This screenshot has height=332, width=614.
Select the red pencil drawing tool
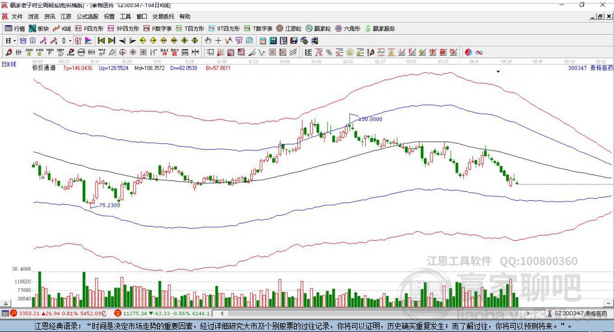pyautogui.click(x=8, y=52)
